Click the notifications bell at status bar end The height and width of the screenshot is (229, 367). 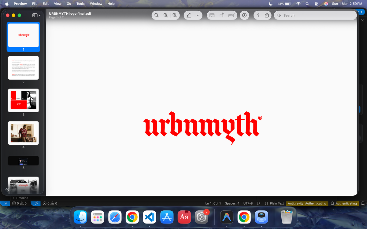pyautogui.click(x=363, y=203)
